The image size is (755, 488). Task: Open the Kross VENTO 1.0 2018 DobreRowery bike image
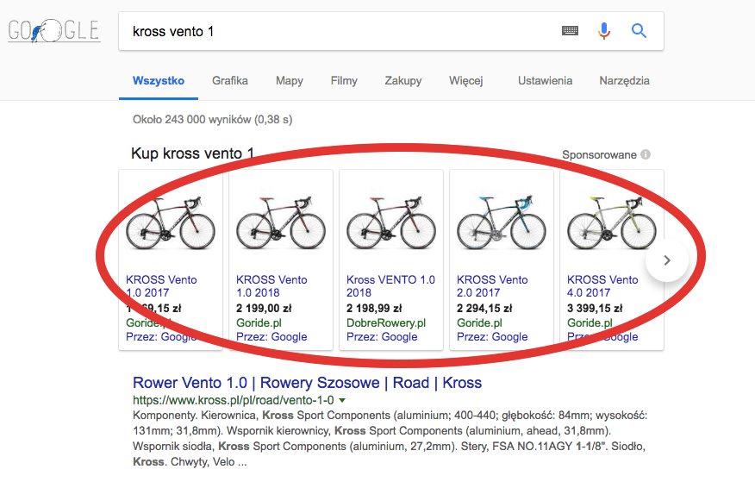click(391, 222)
